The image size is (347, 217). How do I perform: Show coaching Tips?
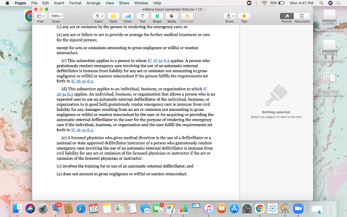pos(244,16)
